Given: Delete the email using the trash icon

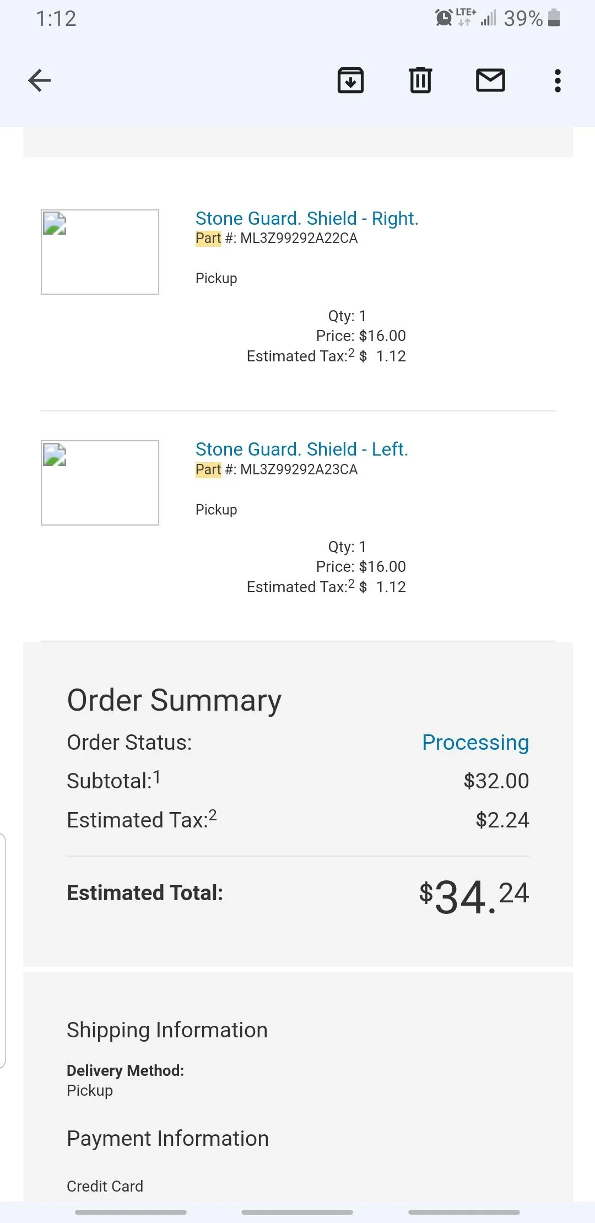Looking at the screenshot, I should click(420, 80).
